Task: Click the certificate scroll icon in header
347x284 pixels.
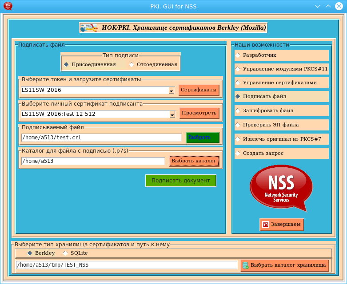Action: pos(89,28)
